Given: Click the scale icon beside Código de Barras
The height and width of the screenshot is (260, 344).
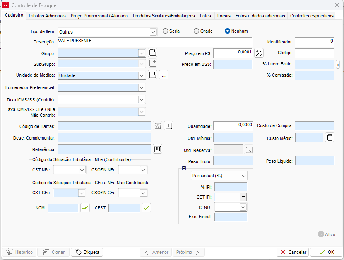Looking at the screenshot, I should 157,126.
